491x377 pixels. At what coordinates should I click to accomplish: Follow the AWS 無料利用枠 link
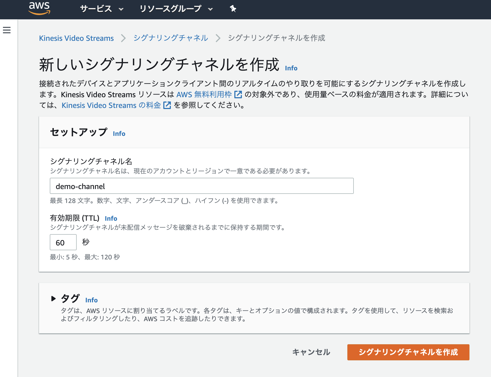pos(204,95)
